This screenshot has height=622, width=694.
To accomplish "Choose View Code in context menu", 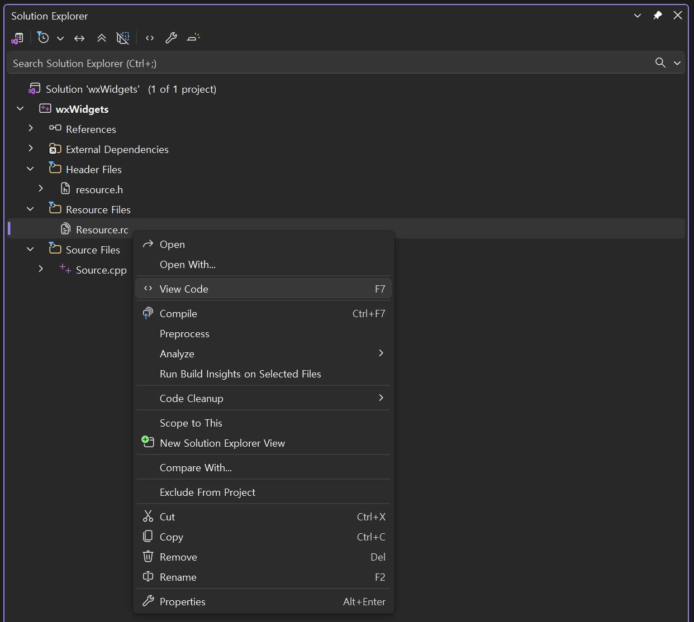I will click(264, 289).
